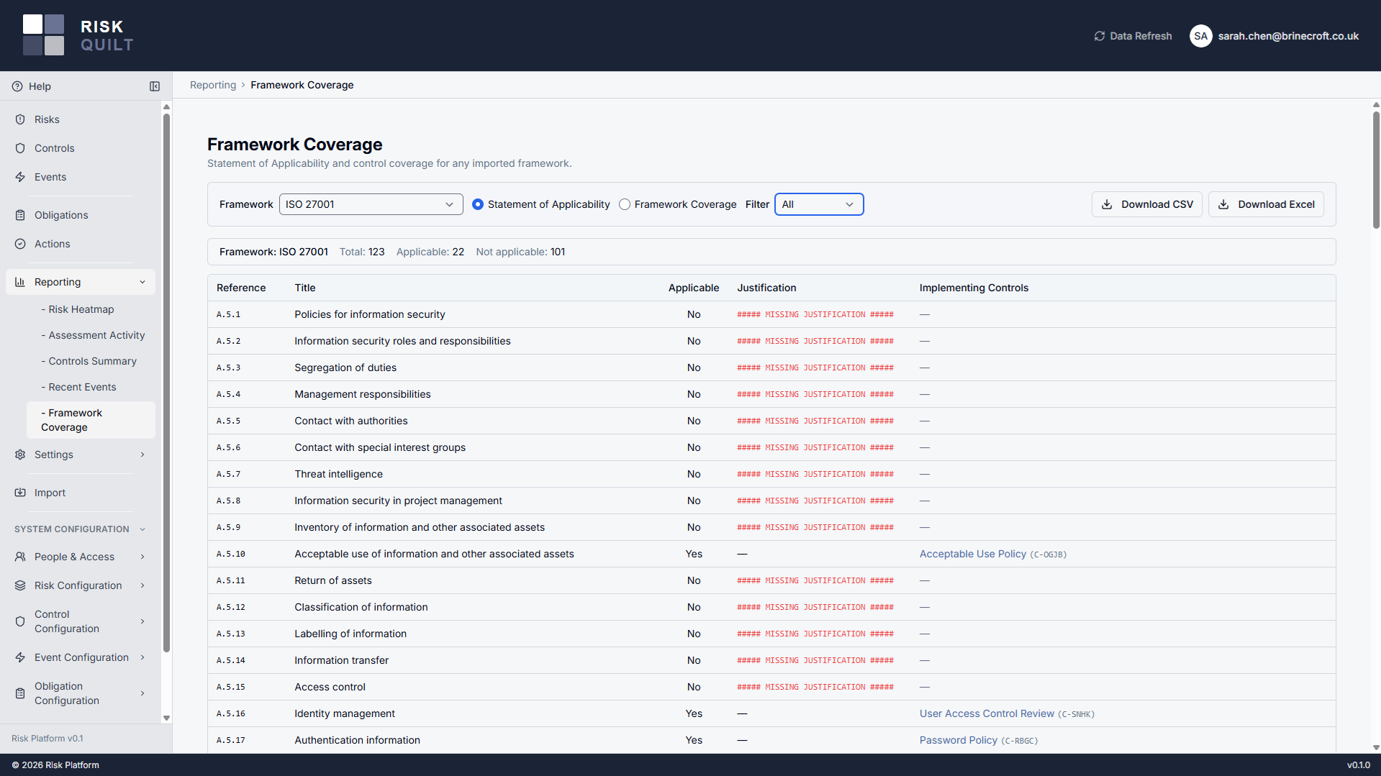Expand the Event Configuration chevron

(x=142, y=657)
